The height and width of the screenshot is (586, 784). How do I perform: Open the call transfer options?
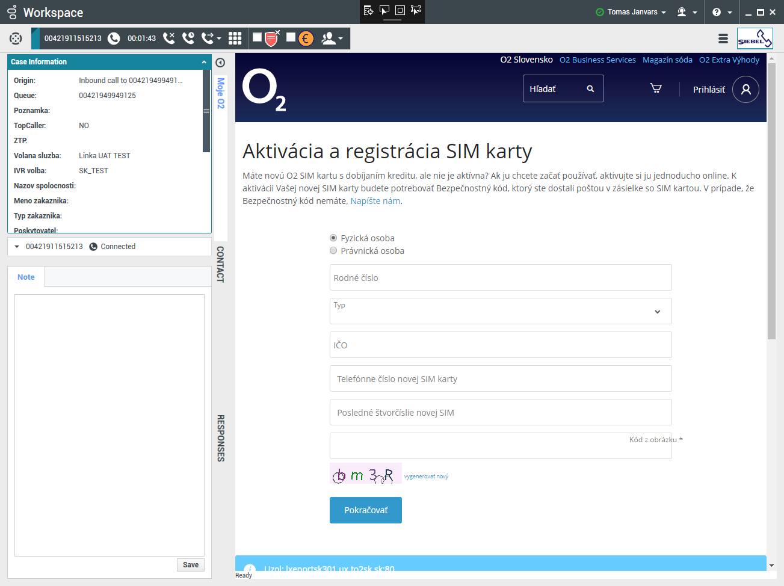(211, 39)
